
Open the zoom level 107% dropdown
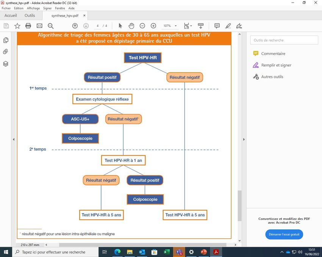click(x=170, y=26)
